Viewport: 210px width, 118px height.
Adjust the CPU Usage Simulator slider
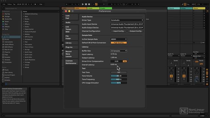click(119, 83)
